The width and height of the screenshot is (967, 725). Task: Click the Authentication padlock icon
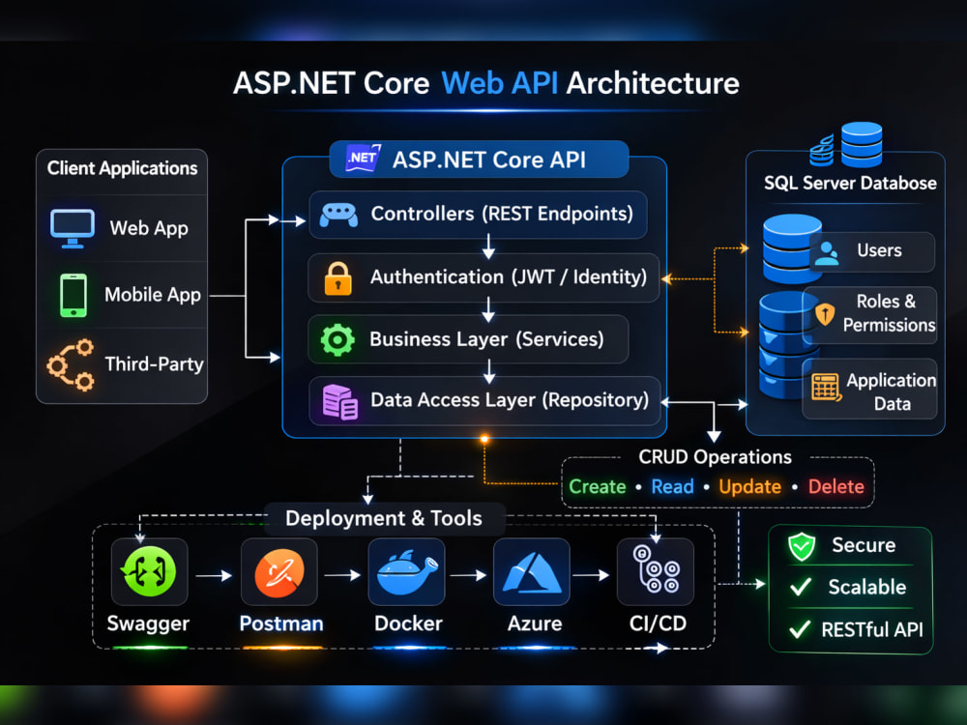click(x=337, y=278)
